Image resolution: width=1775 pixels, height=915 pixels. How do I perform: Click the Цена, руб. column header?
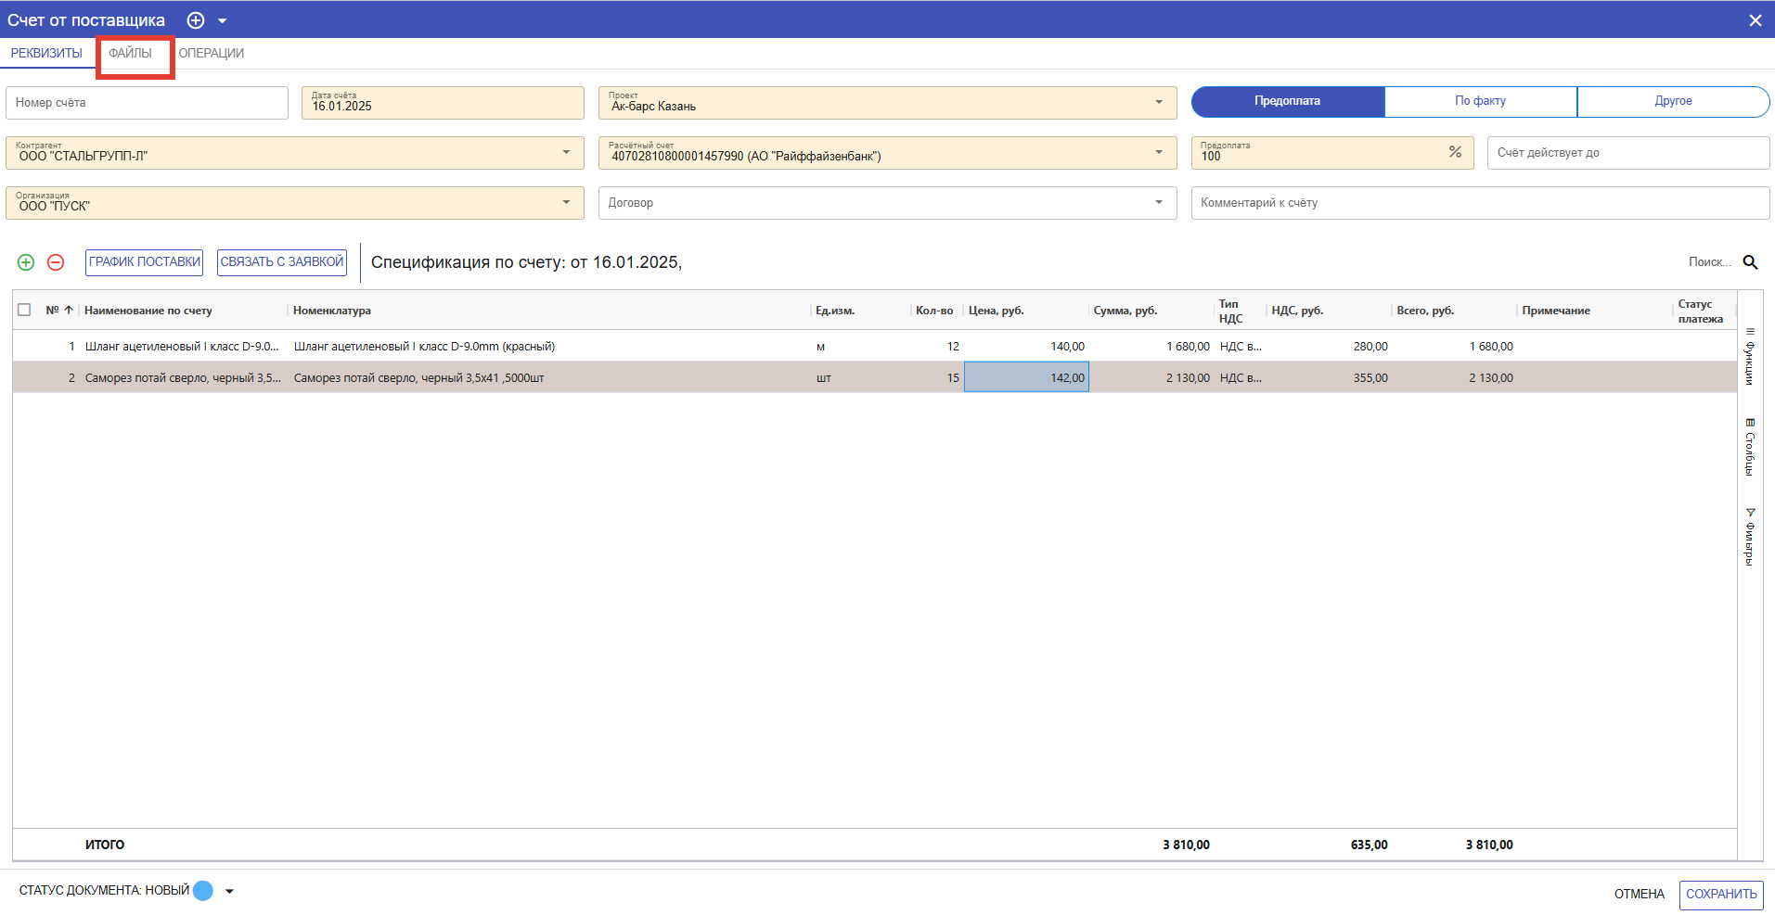997,311
